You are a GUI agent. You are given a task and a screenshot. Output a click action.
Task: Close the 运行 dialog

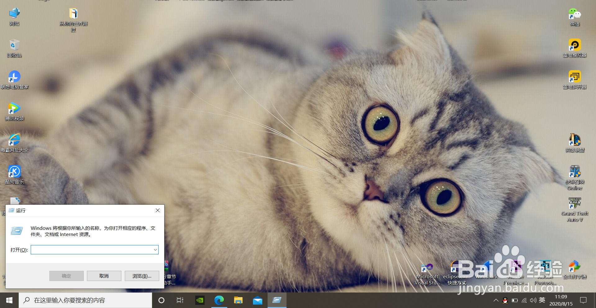pyautogui.click(x=158, y=210)
